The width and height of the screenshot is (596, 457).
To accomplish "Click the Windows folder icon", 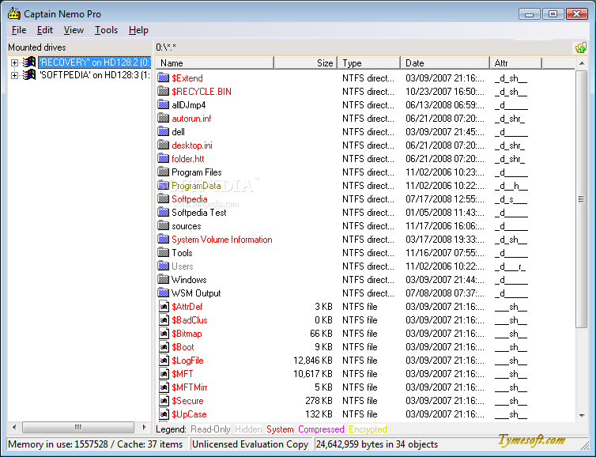I will pos(164,279).
